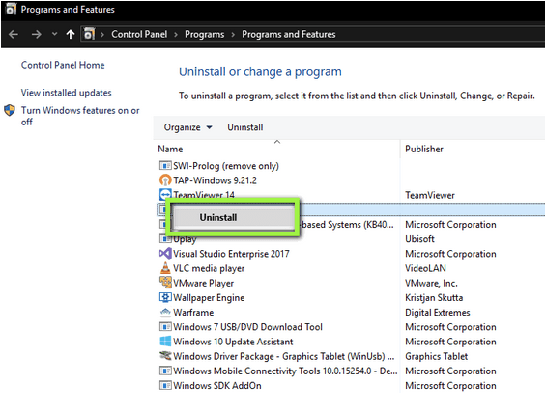
Task: Select Windows Mobile Connectivity Tools entry
Action: point(285,371)
